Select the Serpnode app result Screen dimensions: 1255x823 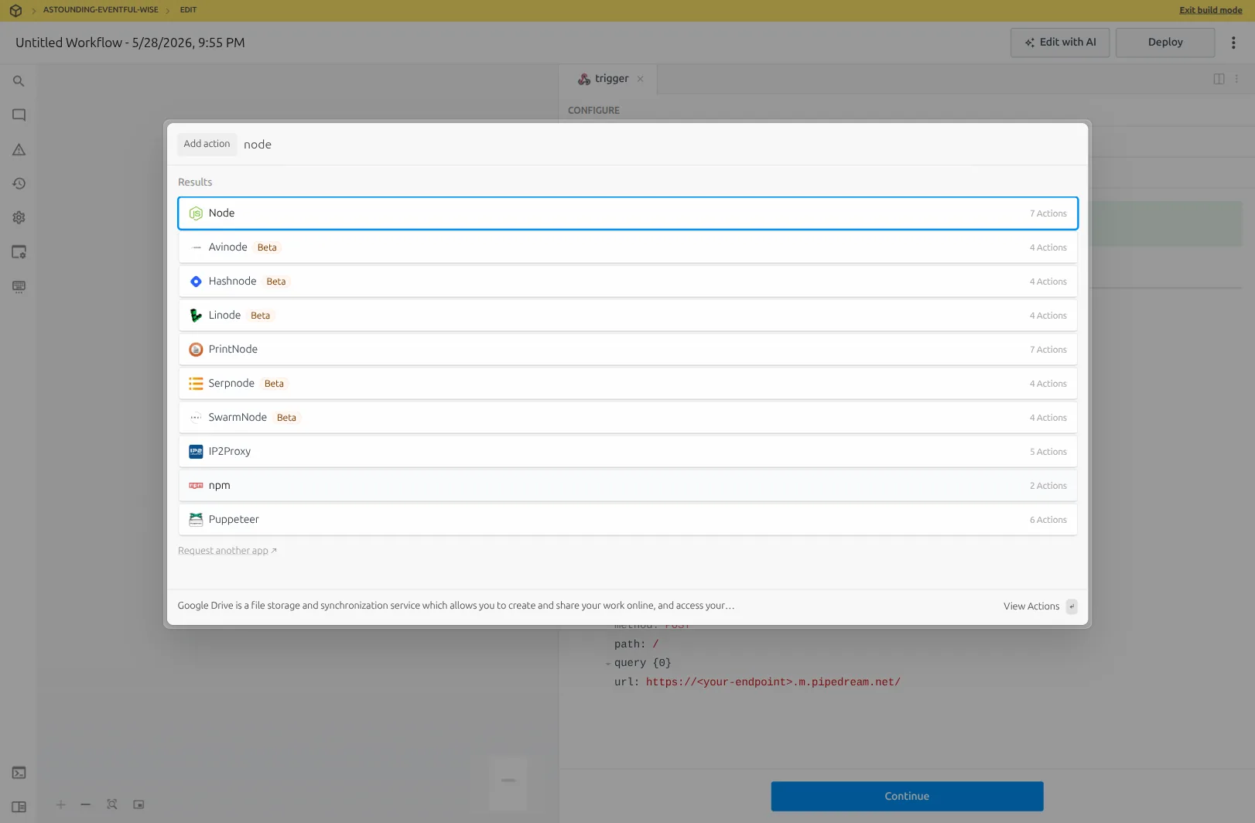(x=627, y=384)
